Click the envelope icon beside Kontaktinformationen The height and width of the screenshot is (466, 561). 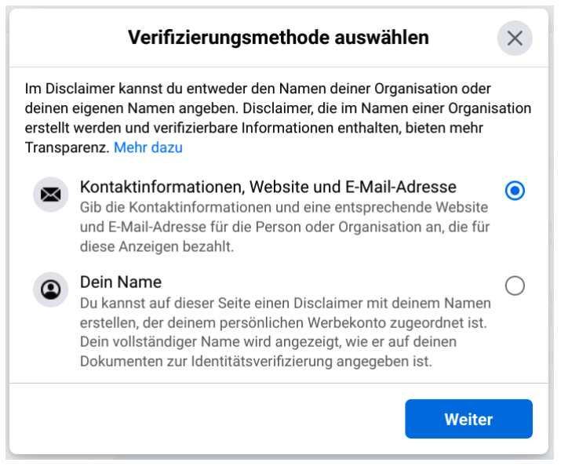coord(51,195)
